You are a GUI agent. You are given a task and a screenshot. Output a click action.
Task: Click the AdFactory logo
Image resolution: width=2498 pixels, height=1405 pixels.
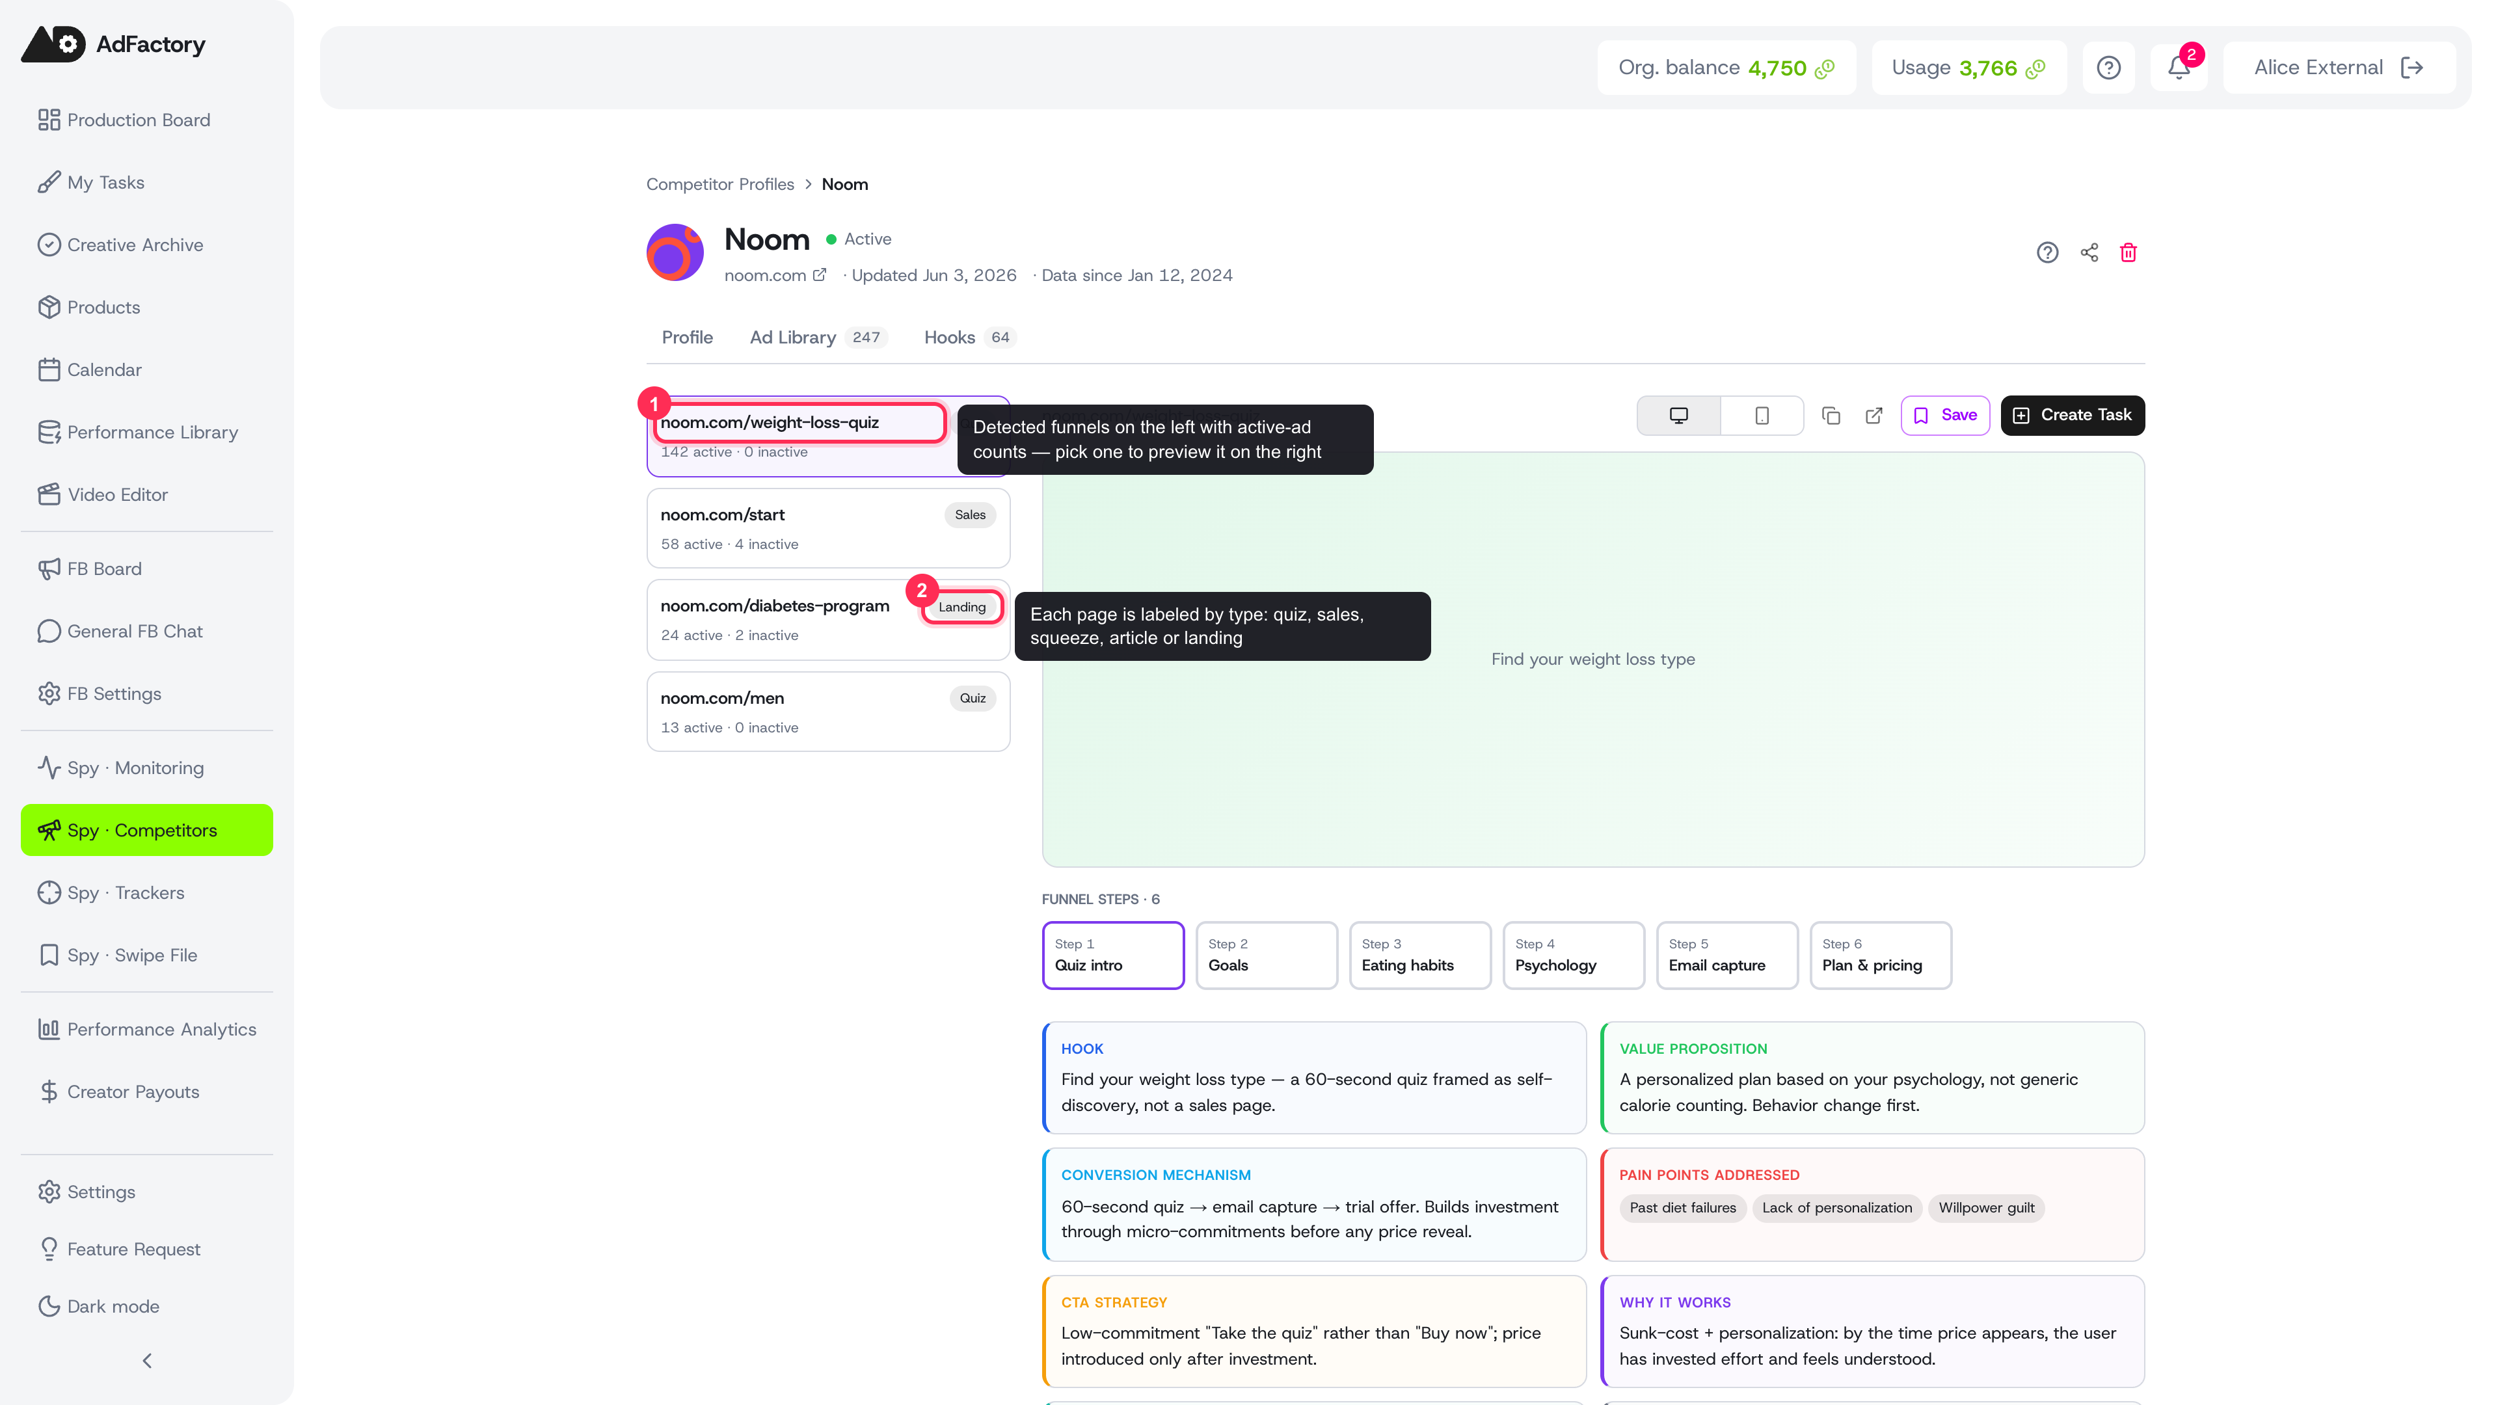113,45
